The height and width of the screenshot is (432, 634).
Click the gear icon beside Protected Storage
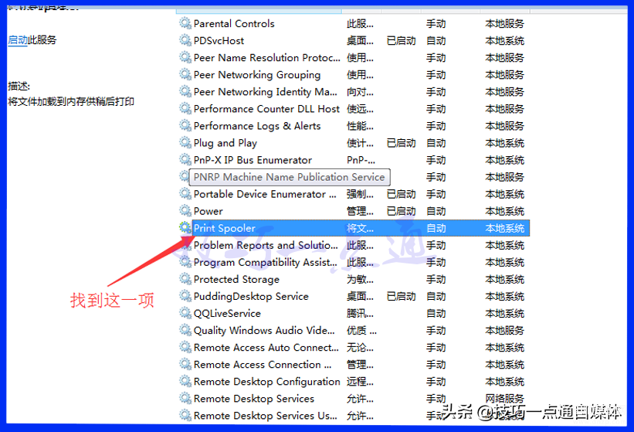tap(185, 279)
